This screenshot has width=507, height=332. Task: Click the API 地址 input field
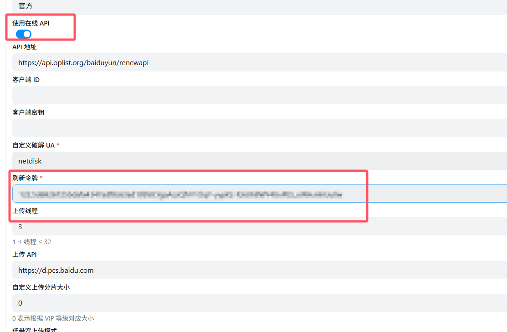[x=260, y=62]
